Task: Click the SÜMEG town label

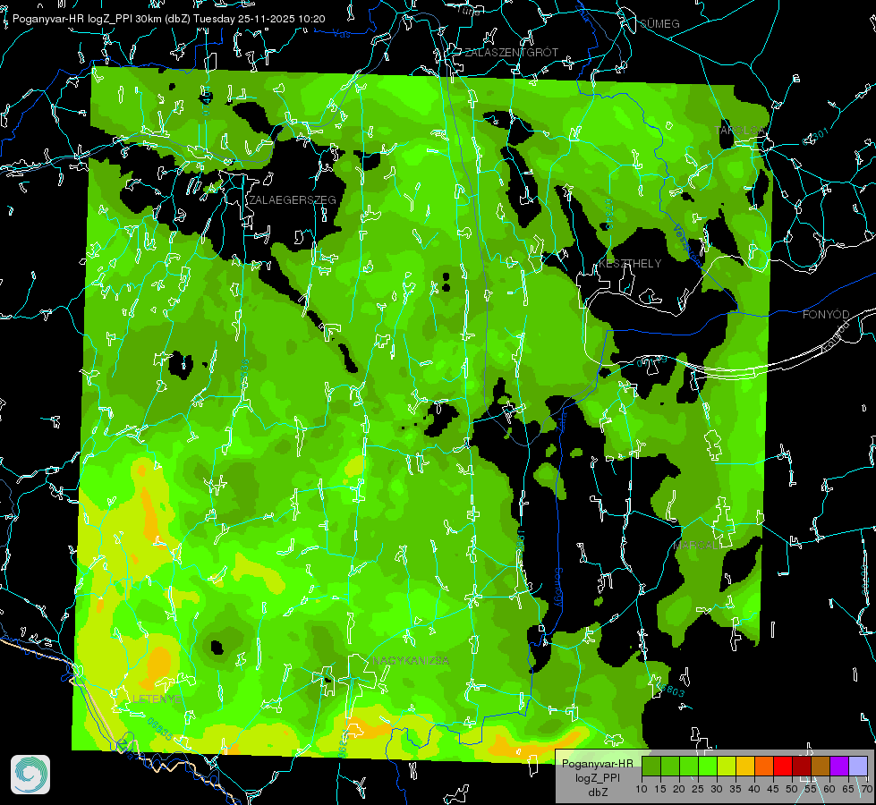Action: [659, 23]
